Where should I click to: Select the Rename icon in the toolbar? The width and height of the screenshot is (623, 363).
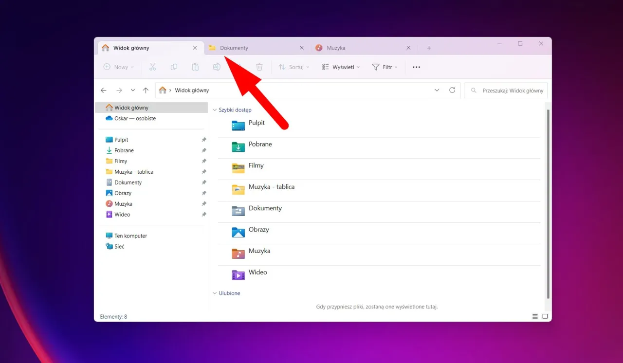(217, 67)
